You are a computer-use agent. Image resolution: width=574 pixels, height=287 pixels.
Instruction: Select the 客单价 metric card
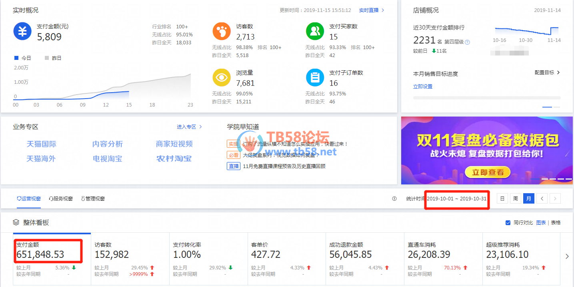click(287, 259)
